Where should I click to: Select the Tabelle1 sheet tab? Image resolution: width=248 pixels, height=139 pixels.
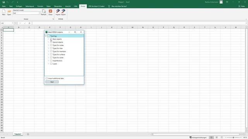tap(18, 134)
